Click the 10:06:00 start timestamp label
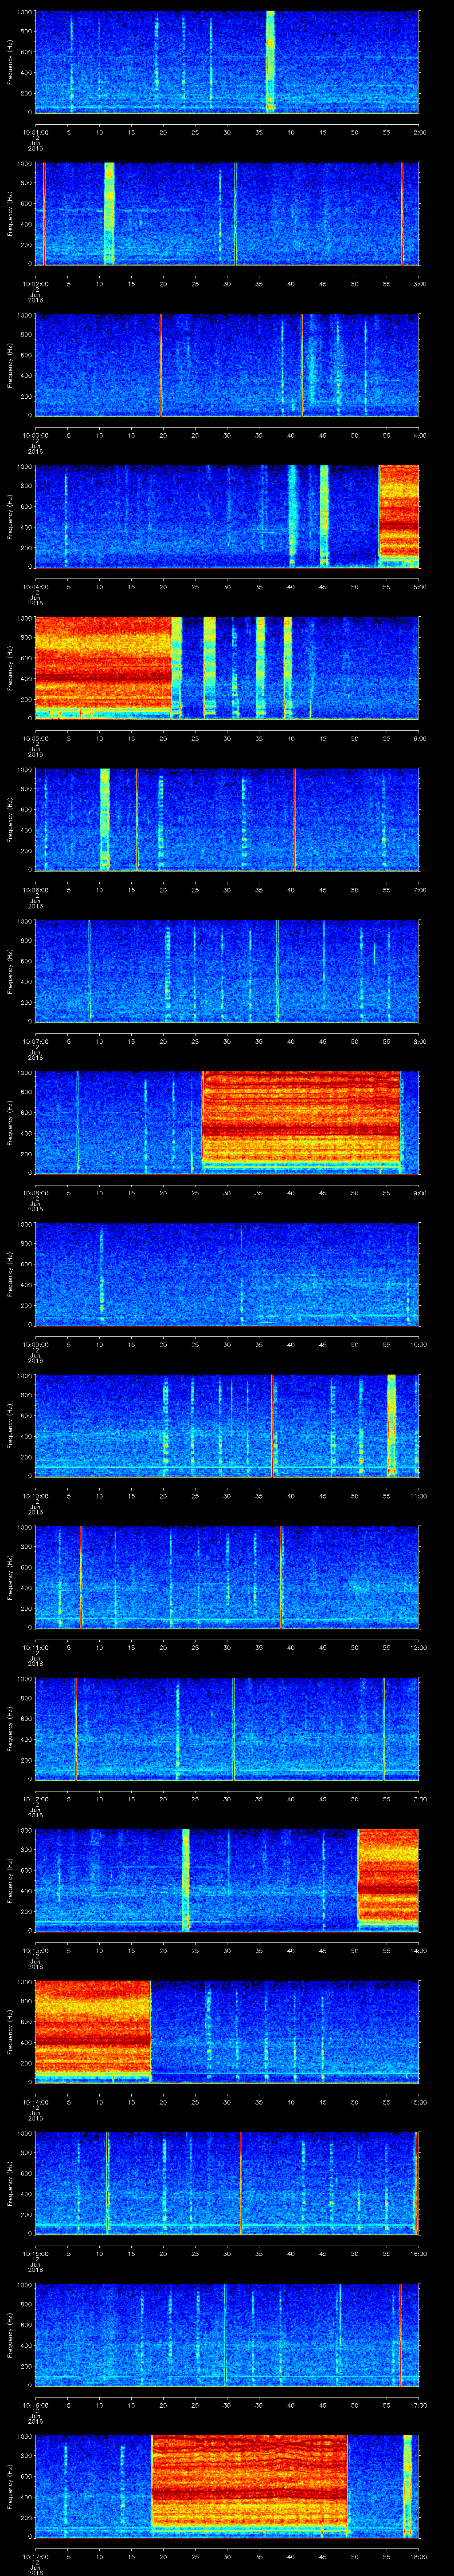Screen dimensions: 454x2576 click(35, 890)
